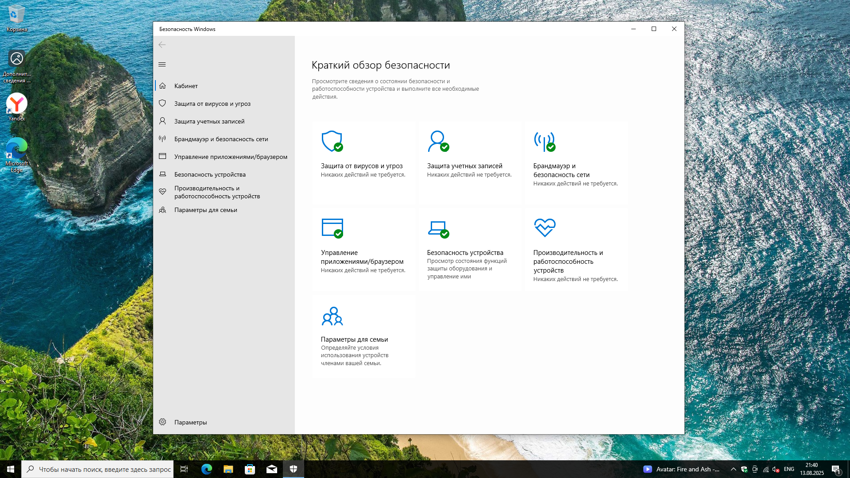The image size is (850, 478).
Task: Open Параметры settings at the sidebar bottom
Action: (x=190, y=422)
